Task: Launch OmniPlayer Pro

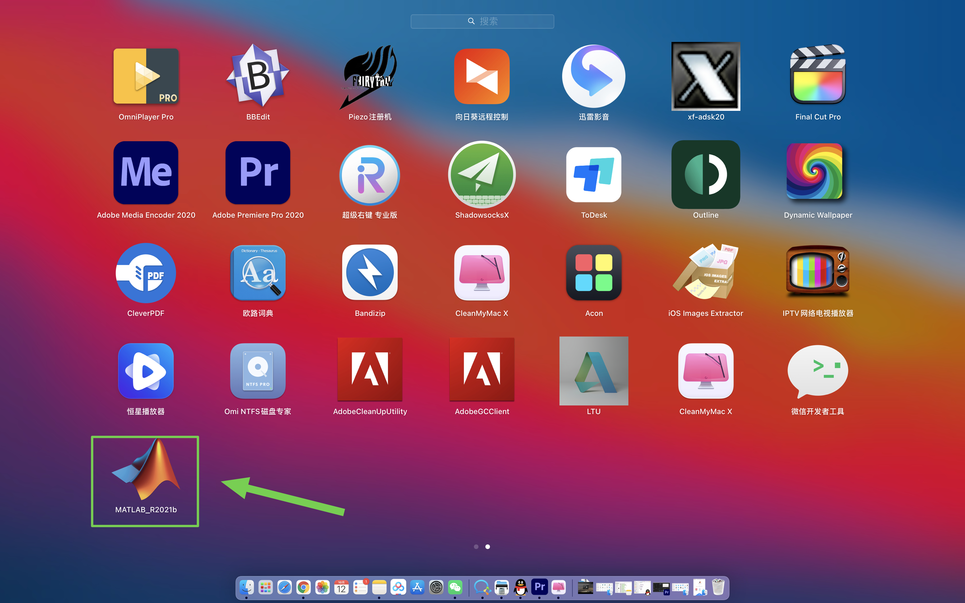Action: [146, 76]
